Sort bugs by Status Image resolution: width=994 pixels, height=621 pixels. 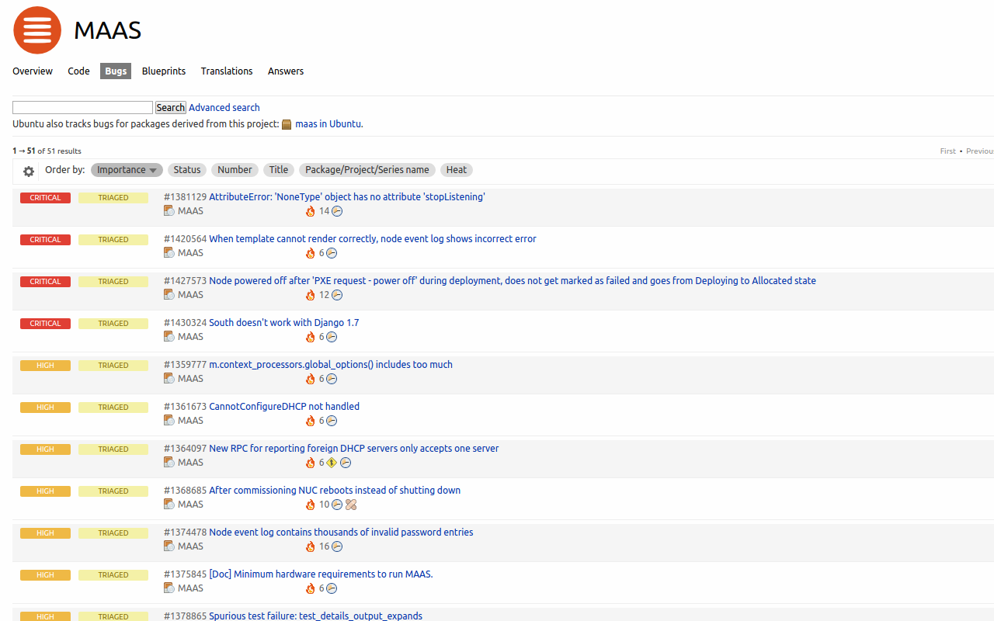187,170
